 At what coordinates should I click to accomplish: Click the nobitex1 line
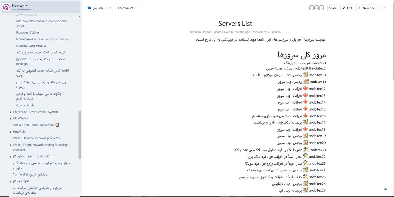305,63
